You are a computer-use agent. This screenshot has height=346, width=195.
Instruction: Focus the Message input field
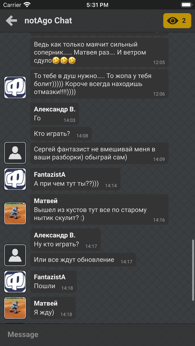point(97,334)
